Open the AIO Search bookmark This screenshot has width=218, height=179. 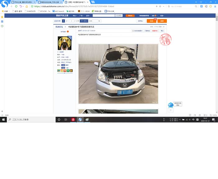(x=58, y=11)
